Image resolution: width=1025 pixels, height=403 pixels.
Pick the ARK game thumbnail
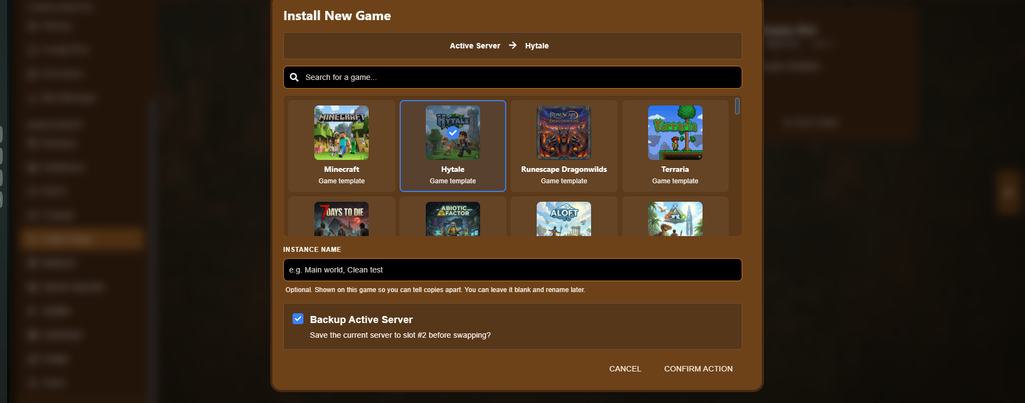[x=675, y=219]
